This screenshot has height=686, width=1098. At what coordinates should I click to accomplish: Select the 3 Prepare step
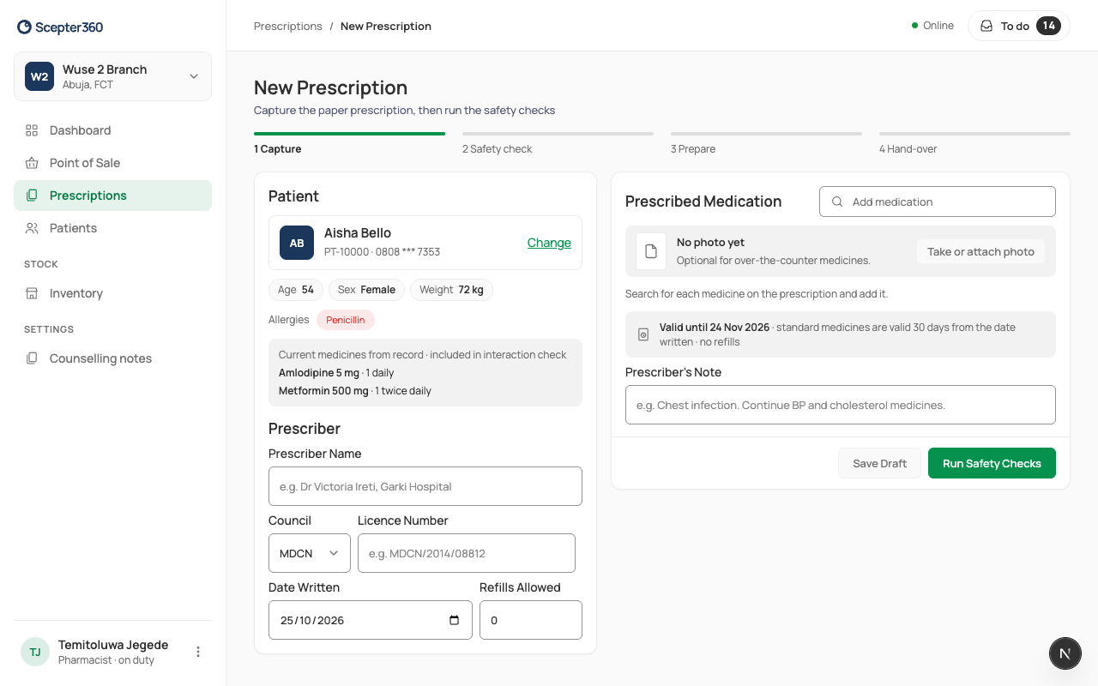(x=766, y=144)
